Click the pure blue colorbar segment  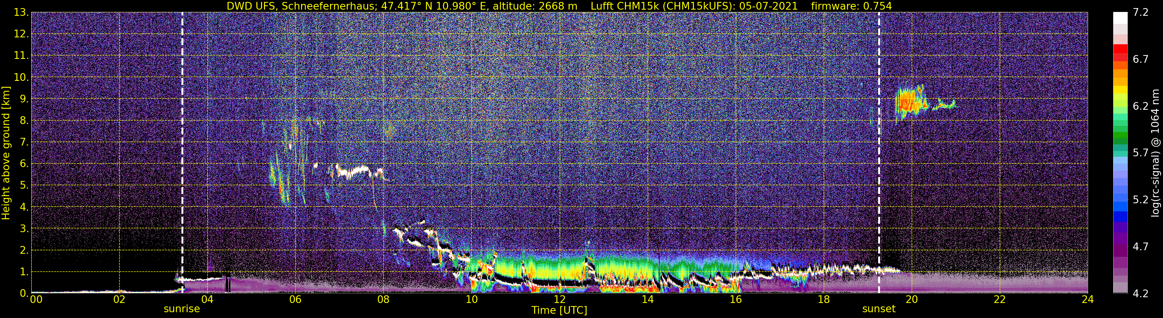point(1120,217)
